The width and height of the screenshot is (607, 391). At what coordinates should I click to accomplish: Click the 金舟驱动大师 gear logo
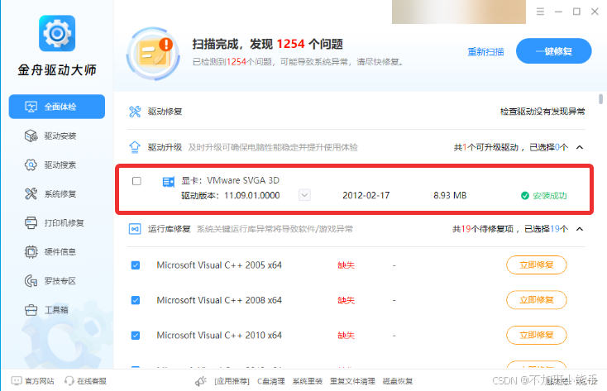[x=57, y=33]
